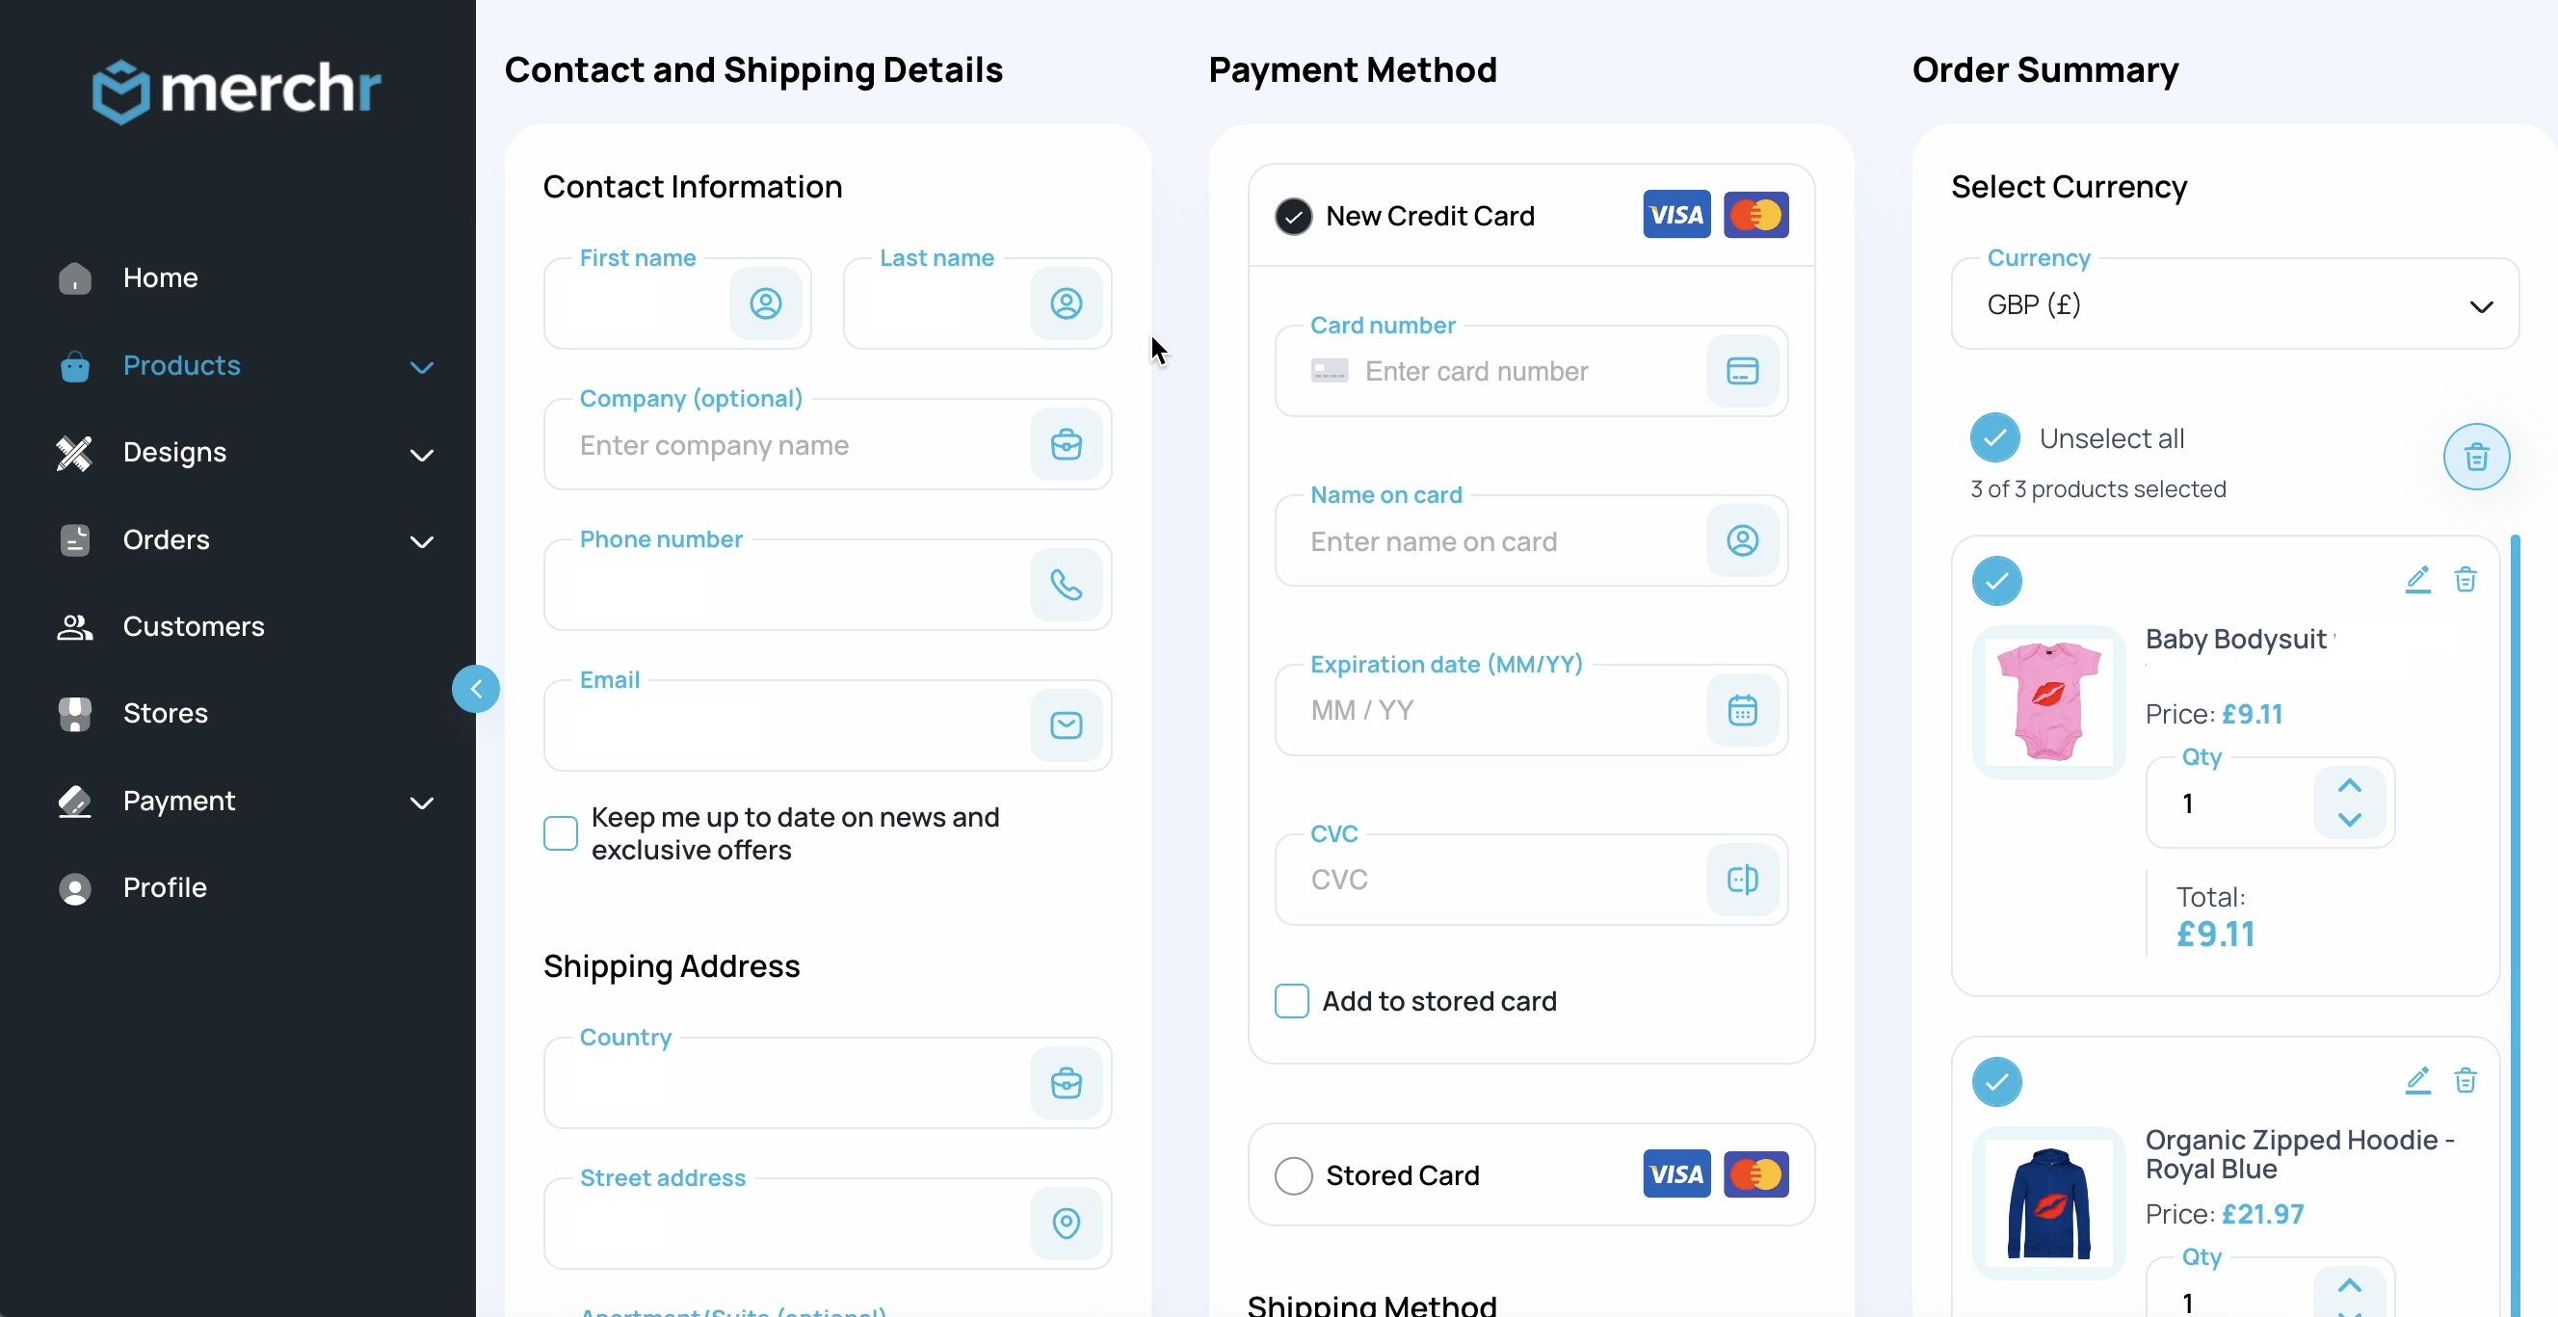
Task: Check the news and exclusive offers checkbox
Action: point(561,833)
